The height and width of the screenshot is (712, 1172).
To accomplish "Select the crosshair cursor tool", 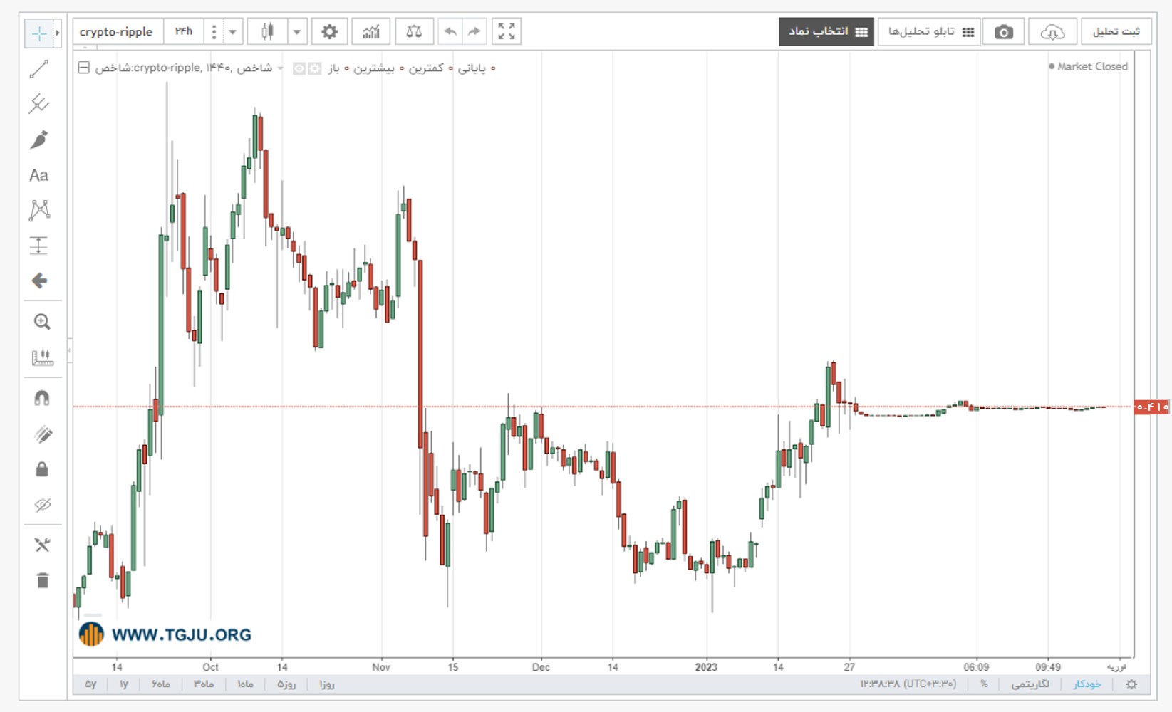I will tap(38, 33).
